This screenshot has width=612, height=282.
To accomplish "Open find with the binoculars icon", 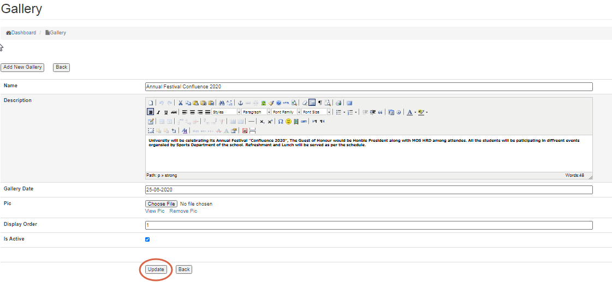I will 221,103.
